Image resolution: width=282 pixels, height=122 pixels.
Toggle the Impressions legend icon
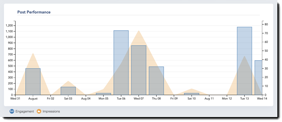pyautogui.click(x=39, y=112)
